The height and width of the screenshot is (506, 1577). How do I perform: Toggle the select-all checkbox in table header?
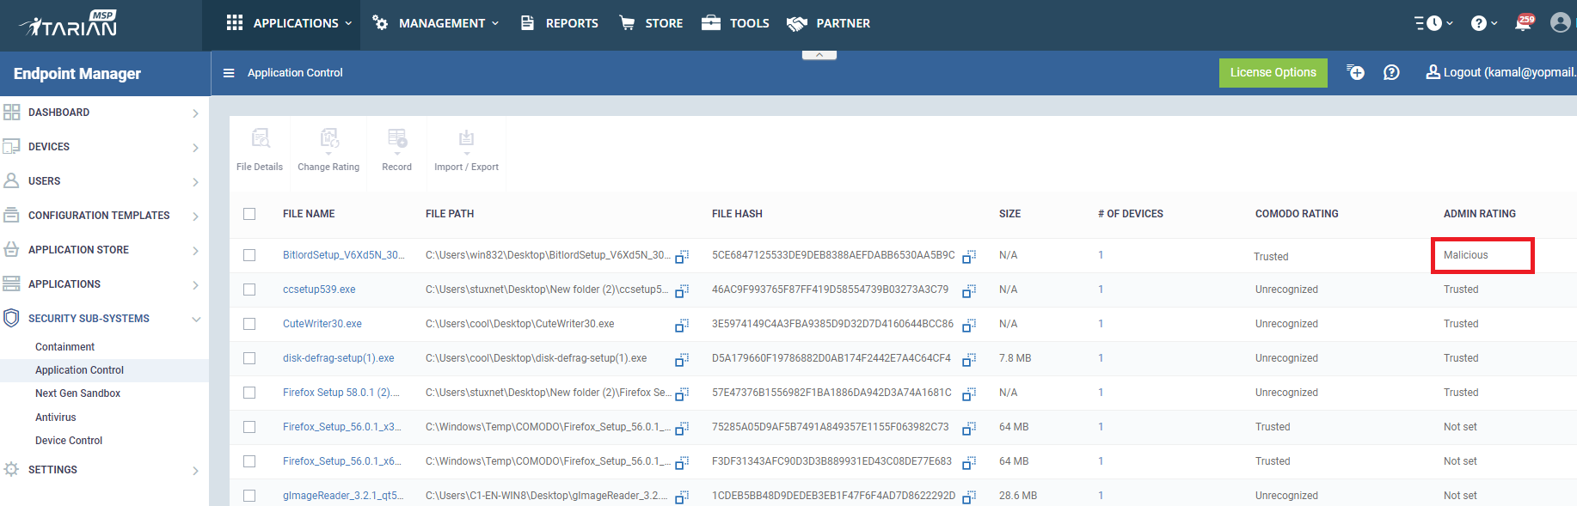[x=249, y=214]
